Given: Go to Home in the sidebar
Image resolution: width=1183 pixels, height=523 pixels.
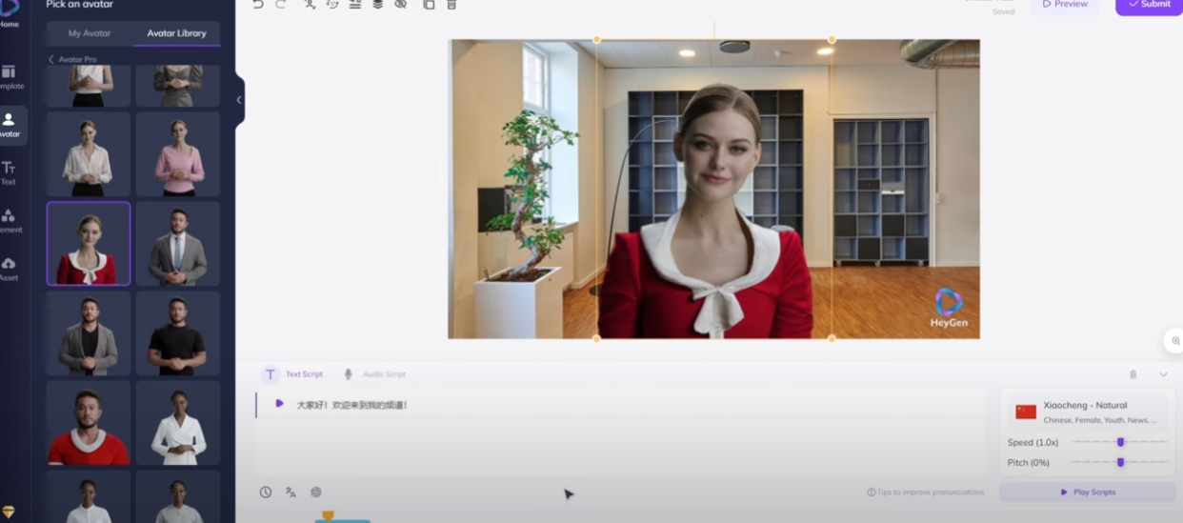Looking at the screenshot, I should (10, 13).
